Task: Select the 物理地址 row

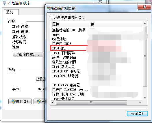Action: (x=97, y=39)
